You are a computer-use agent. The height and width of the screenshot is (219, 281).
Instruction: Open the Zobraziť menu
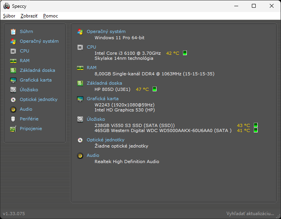pos(29,16)
